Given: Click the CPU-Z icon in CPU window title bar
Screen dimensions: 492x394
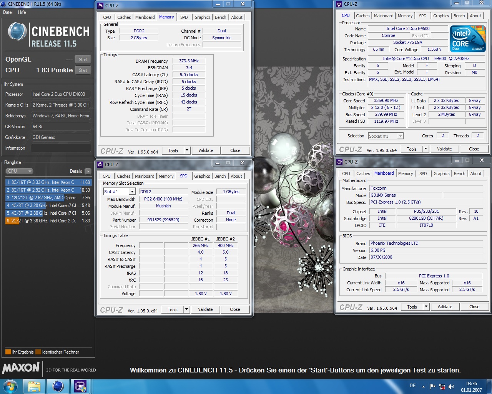Looking at the screenshot, I should coord(339,4).
